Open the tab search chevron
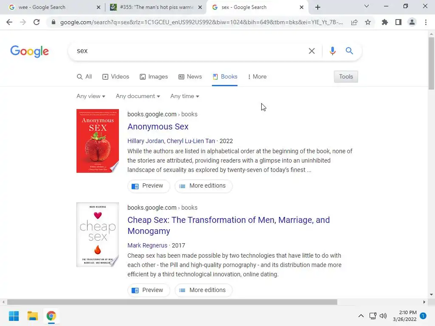 pyautogui.click(x=366, y=6)
